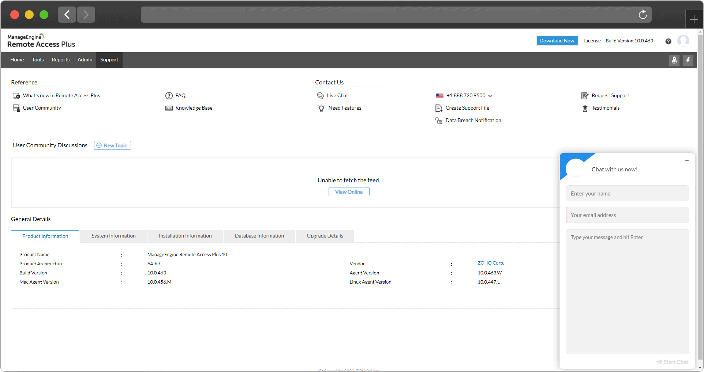Open the user profile avatar
Viewport: 704px width, 372px height.
[683, 41]
